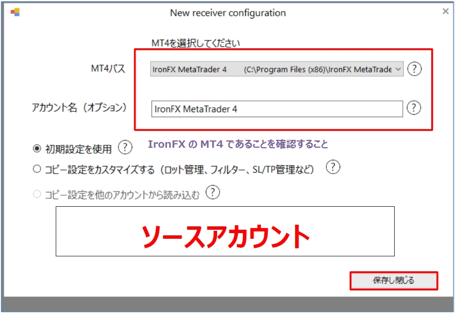This screenshot has height=314, width=456.
Task: Open help icon beside コピー設定をカスタマイズする
Action: [333, 167]
